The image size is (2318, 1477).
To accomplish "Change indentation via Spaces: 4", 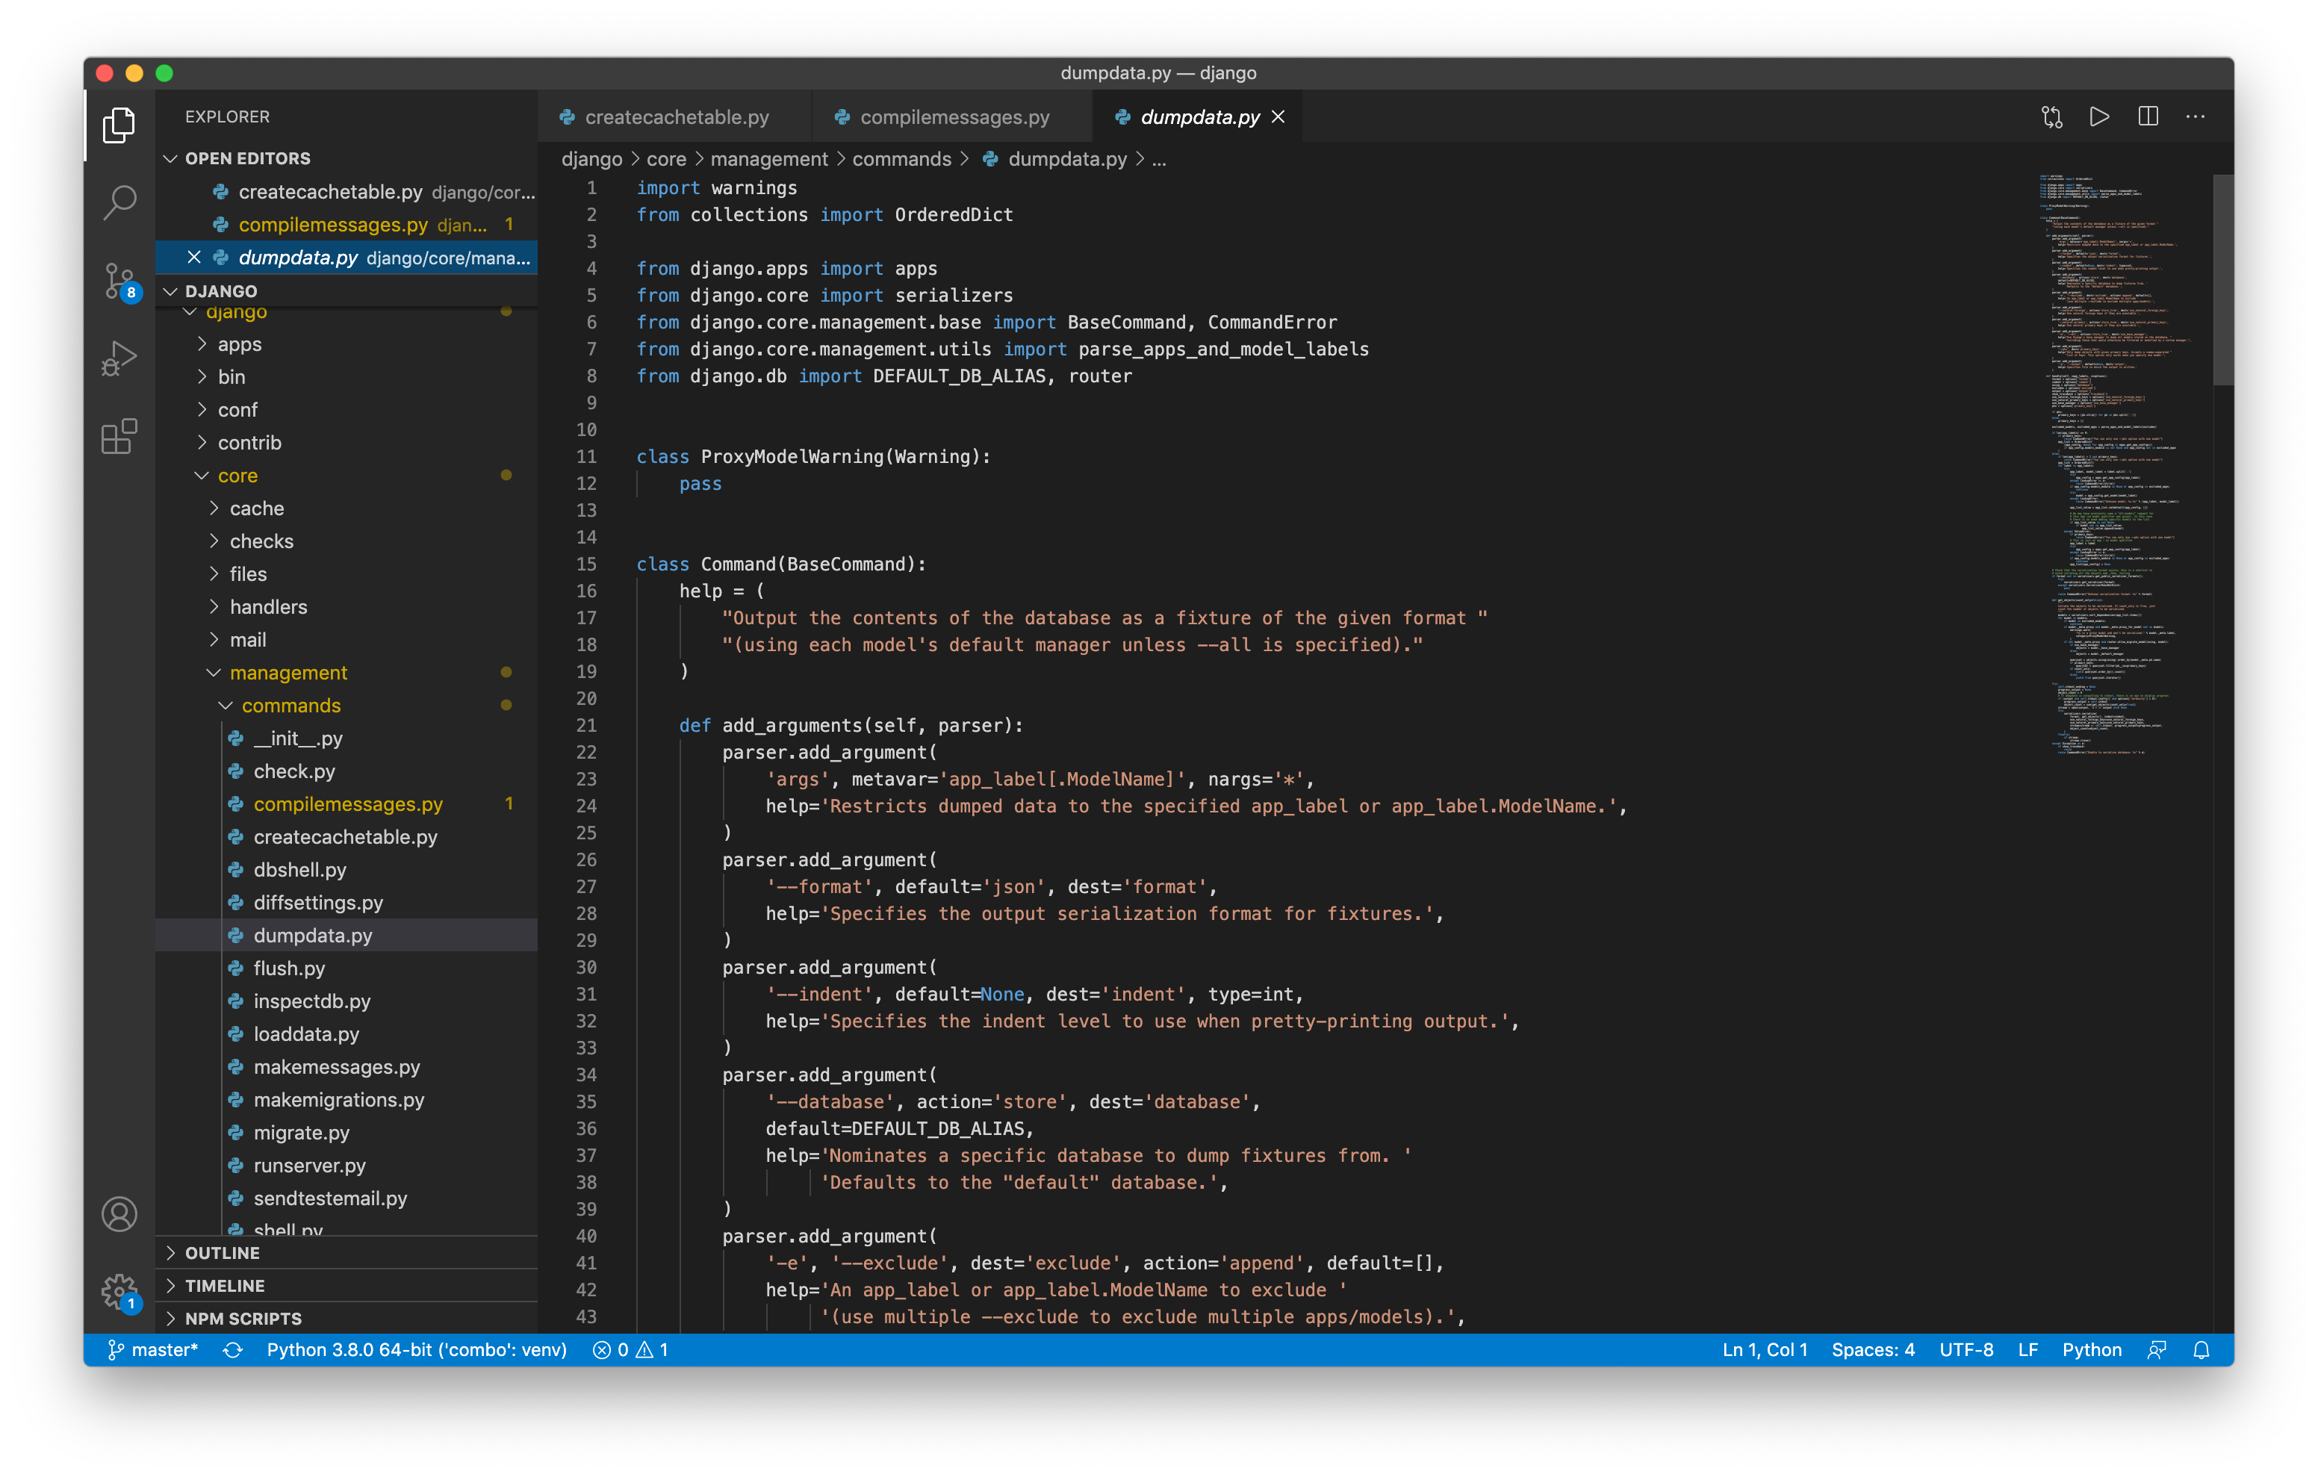I will [x=1872, y=1349].
